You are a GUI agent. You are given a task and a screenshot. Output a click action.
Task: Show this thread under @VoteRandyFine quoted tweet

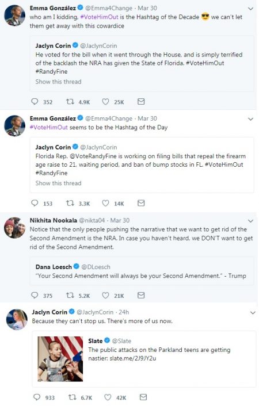point(58,183)
